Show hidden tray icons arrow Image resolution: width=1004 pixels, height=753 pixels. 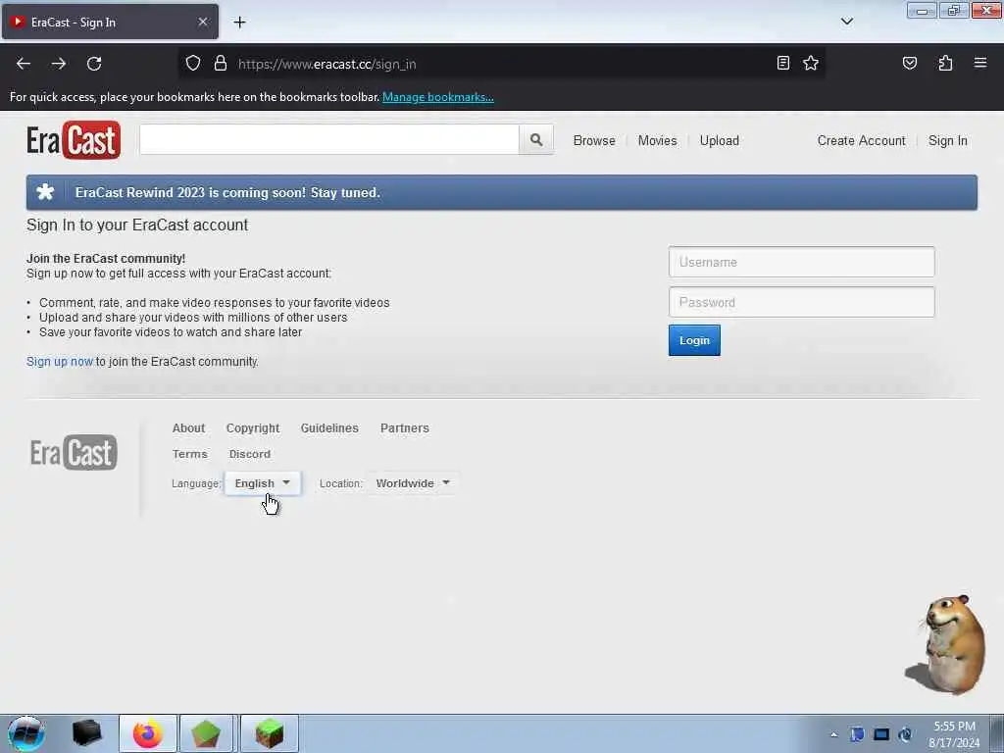point(833,735)
